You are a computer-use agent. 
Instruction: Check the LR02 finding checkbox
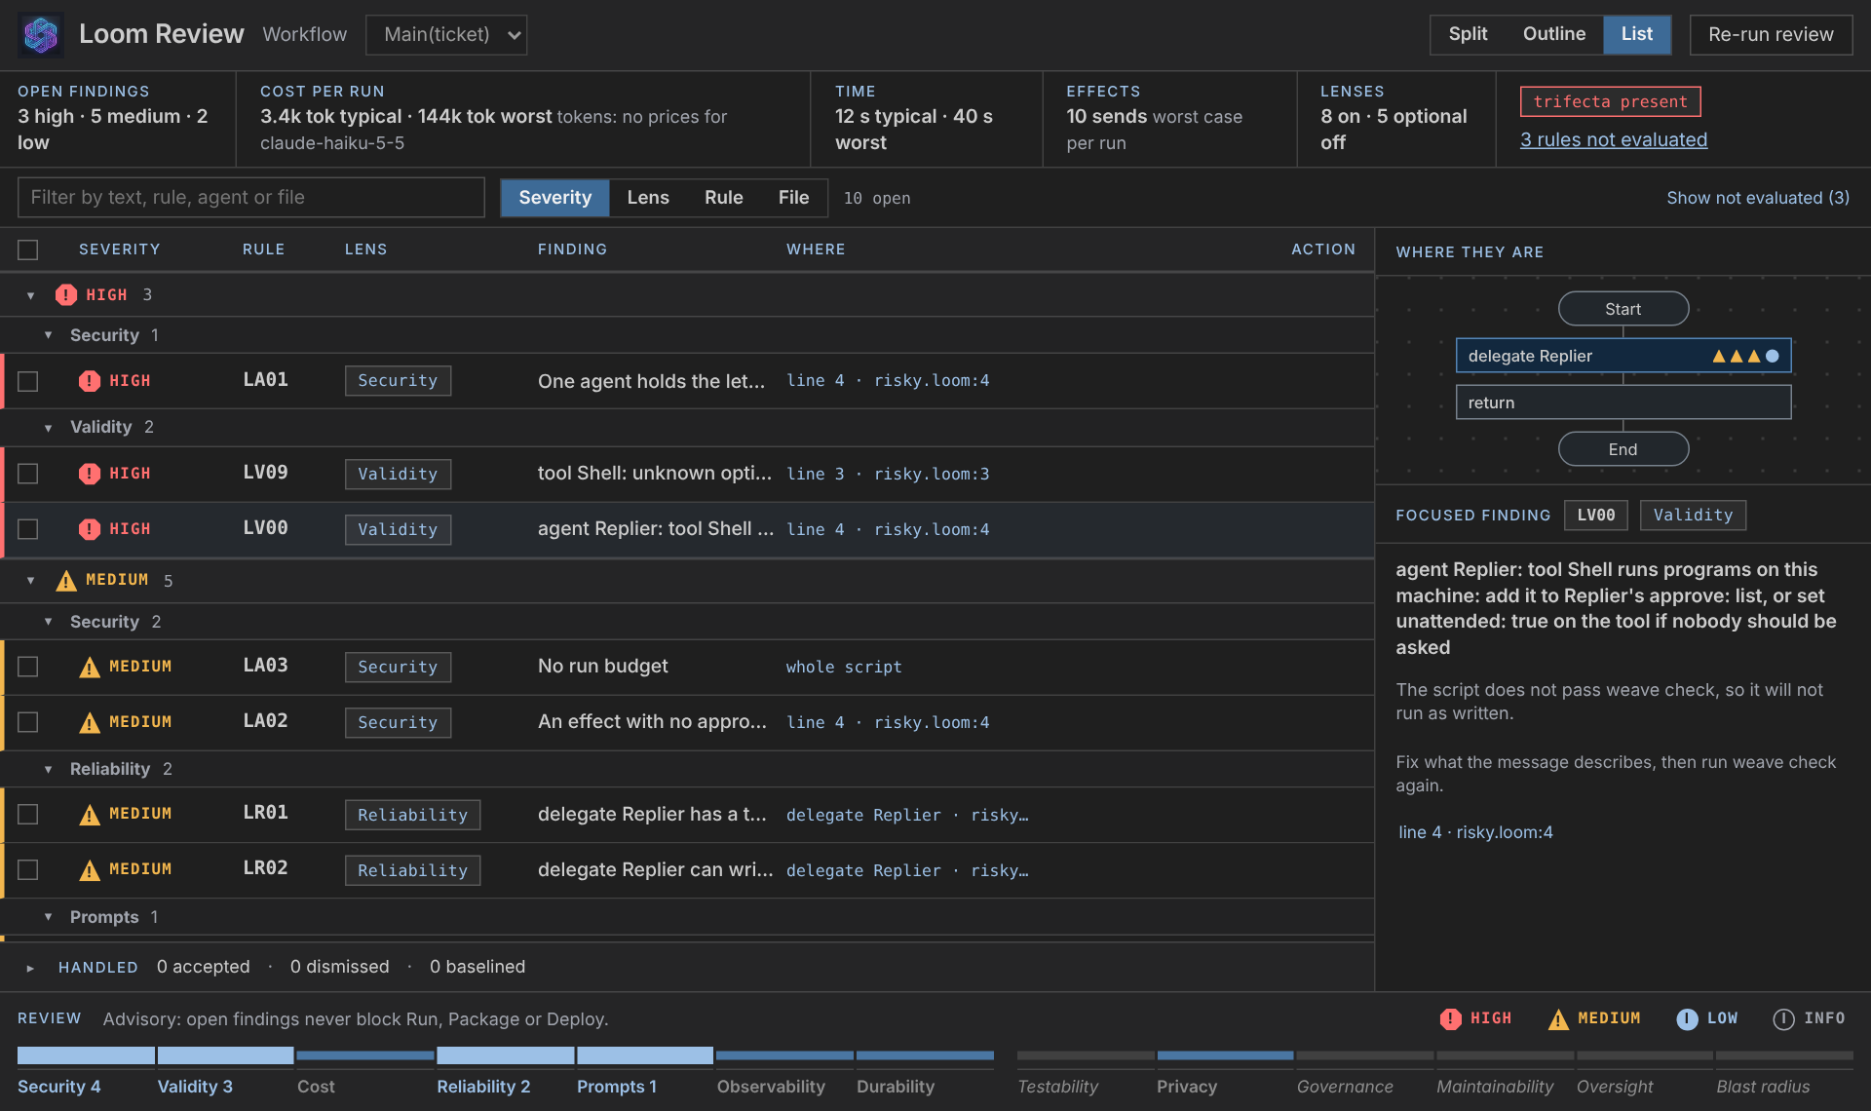point(28,869)
